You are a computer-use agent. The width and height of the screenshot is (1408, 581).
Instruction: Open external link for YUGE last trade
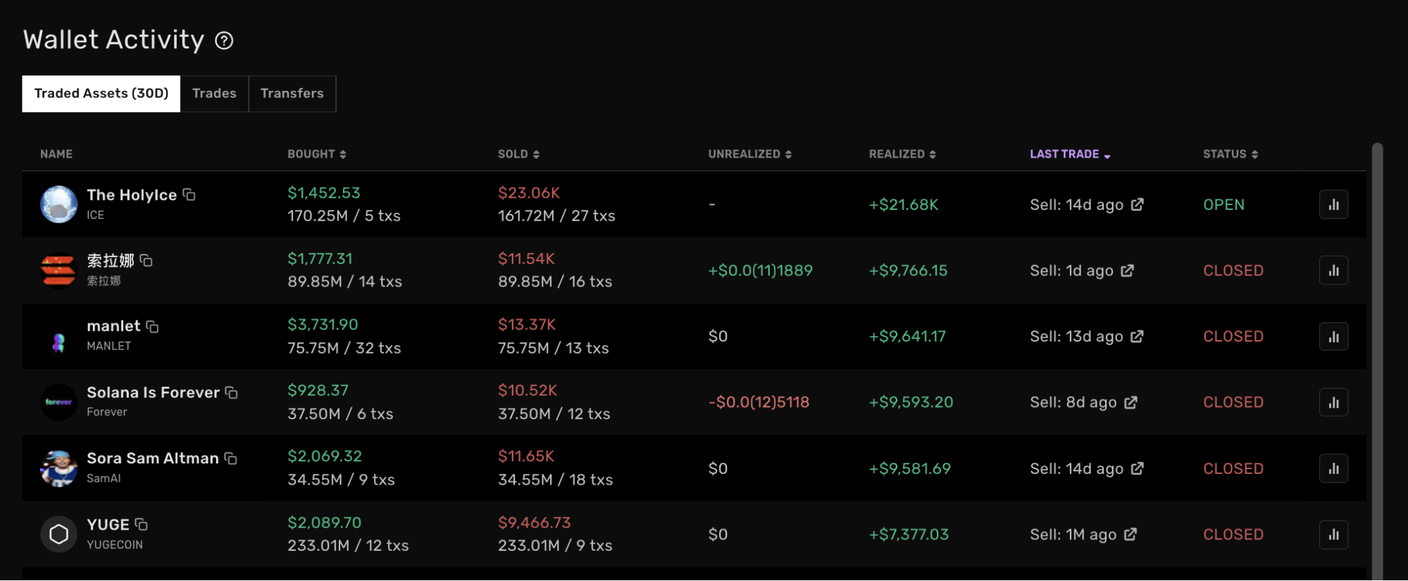coord(1130,535)
